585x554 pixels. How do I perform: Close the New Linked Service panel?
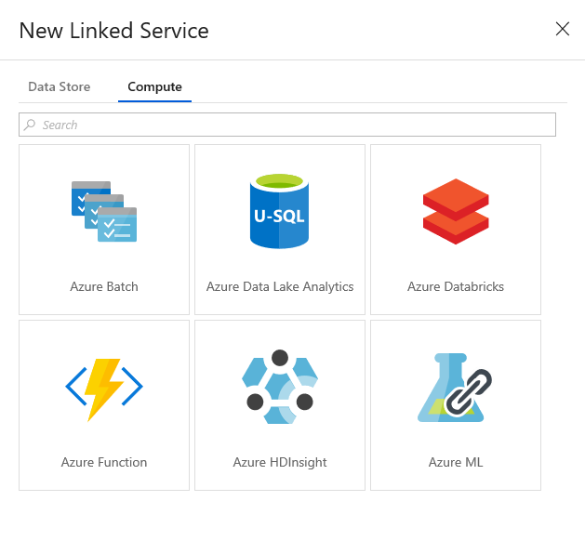point(563,29)
